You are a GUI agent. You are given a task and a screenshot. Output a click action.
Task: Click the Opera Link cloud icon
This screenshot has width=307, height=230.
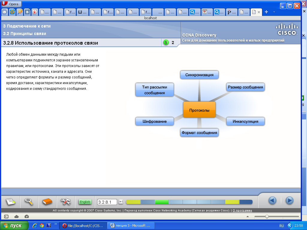coord(16,217)
